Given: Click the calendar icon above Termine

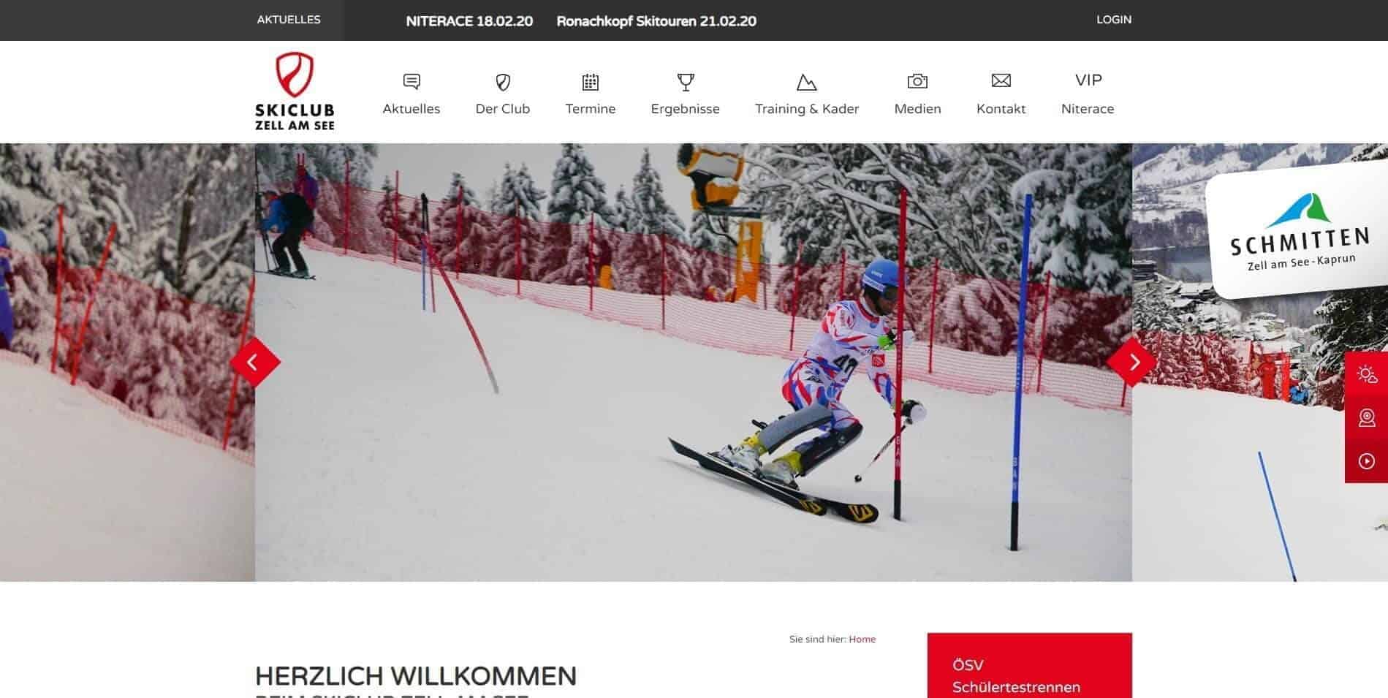Looking at the screenshot, I should pyautogui.click(x=591, y=82).
